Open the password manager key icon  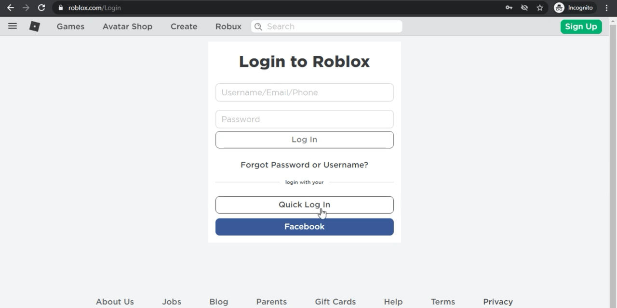pos(509,8)
